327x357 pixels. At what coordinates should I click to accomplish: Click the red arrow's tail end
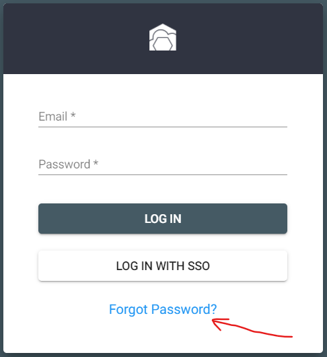pyautogui.click(x=291, y=336)
